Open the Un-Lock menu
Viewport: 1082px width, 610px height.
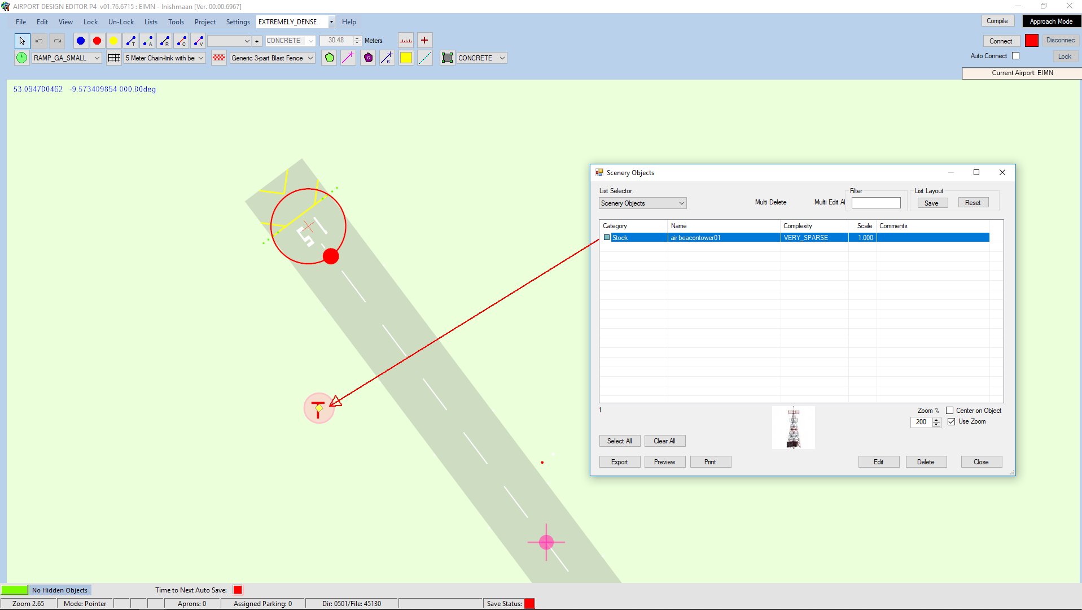pyautogui.click(x=121, y=22)
